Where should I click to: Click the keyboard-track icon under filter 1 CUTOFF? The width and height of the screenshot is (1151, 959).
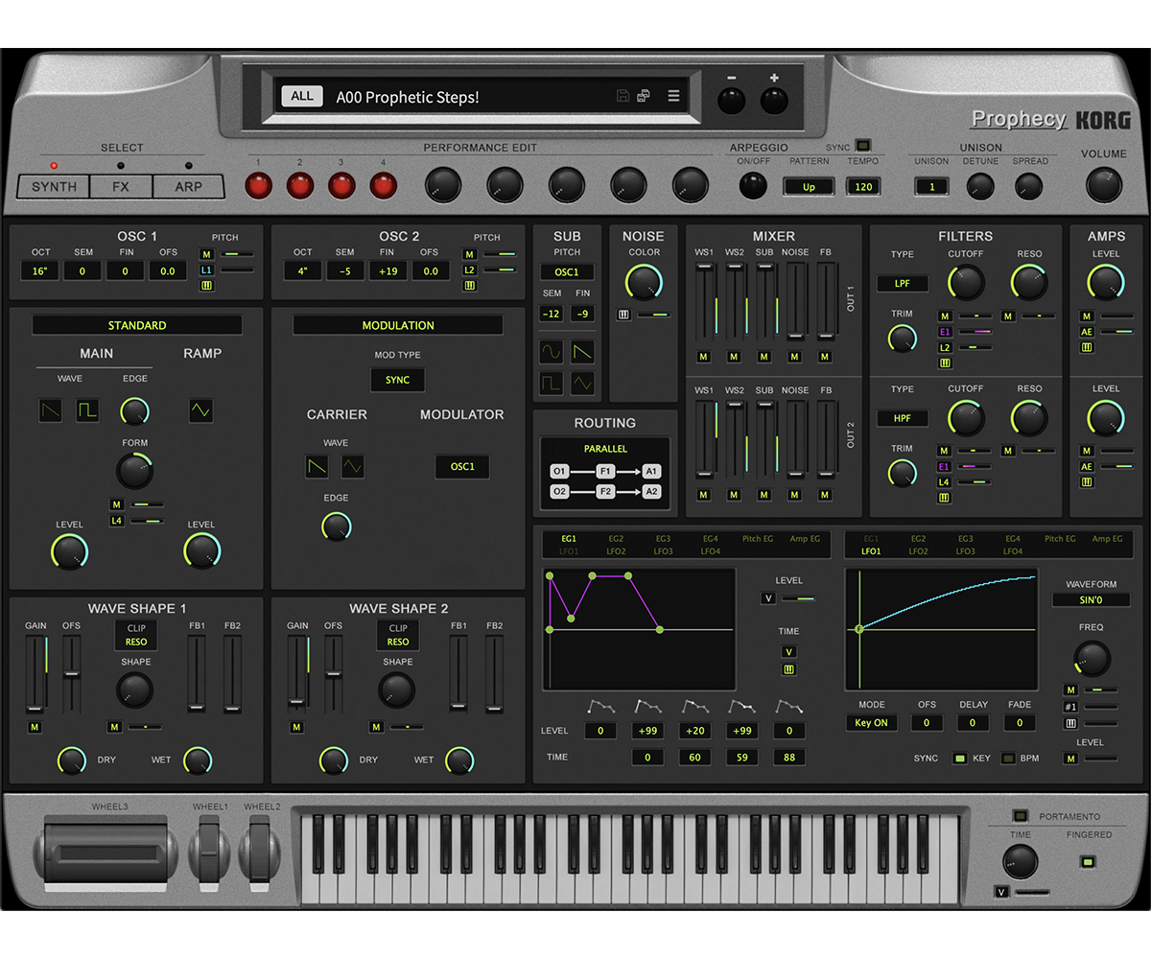pyautogui.click(x=945, y=363)
